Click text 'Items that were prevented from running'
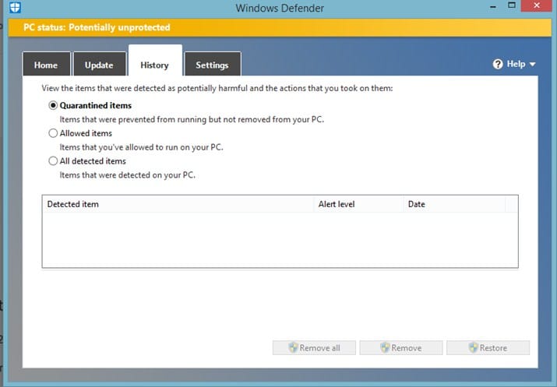557x387 pixels. (x=133, y=119)
